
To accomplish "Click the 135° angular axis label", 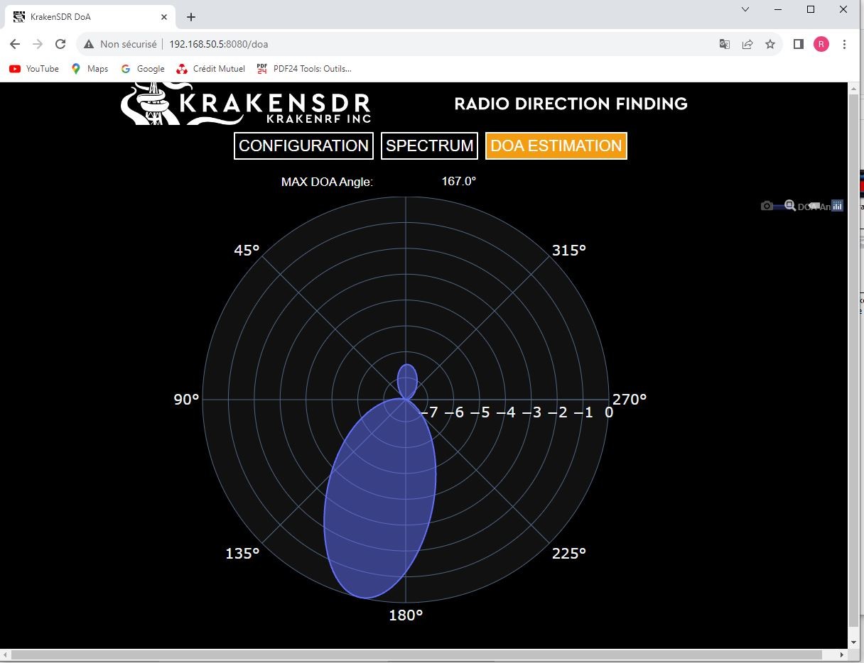I will [x=242, y=553].
